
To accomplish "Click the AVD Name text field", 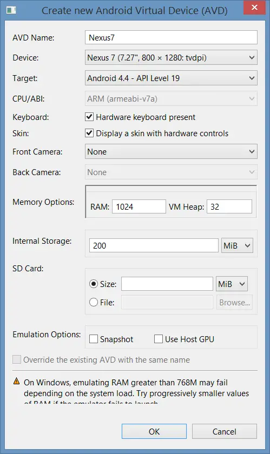I will point(171,38).
